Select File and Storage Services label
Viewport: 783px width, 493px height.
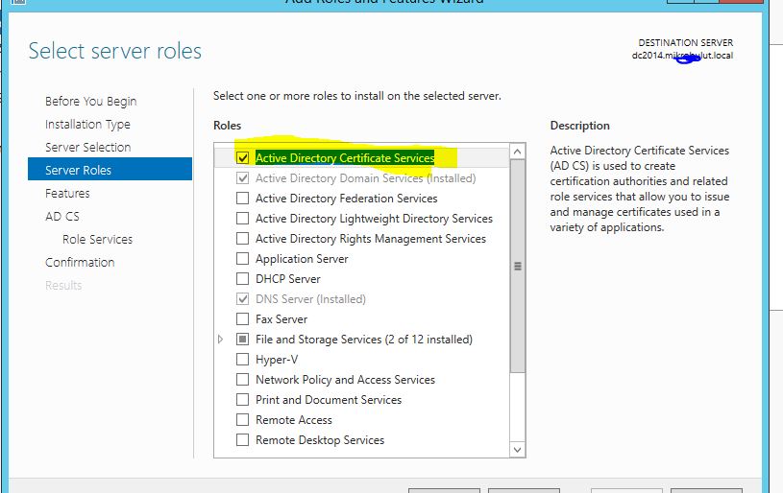click(x=364, y=340)
